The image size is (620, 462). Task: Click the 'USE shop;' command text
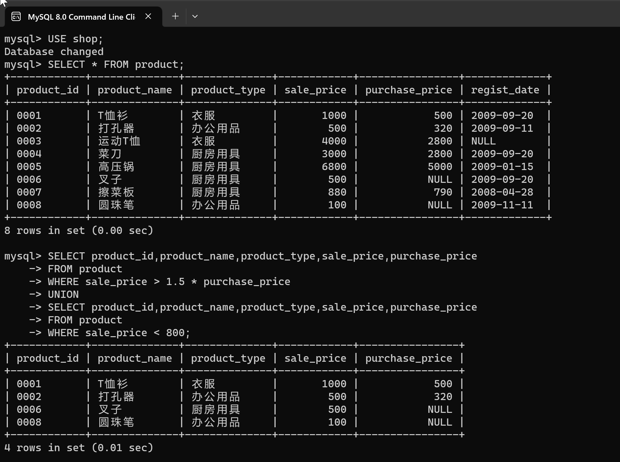coord(75,39)
